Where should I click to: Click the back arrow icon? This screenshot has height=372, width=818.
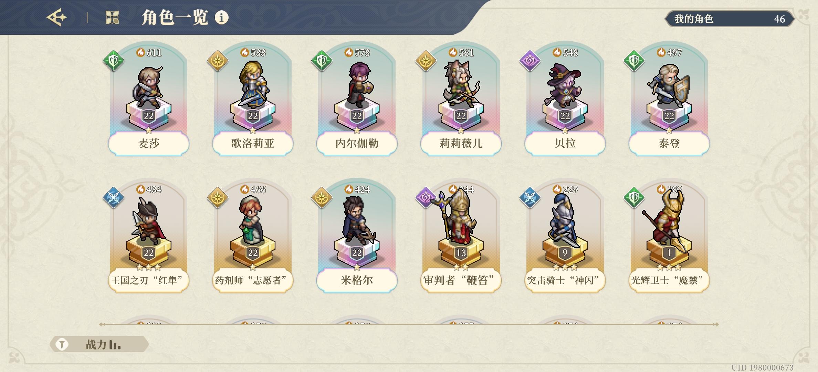(x=56, y=17)
